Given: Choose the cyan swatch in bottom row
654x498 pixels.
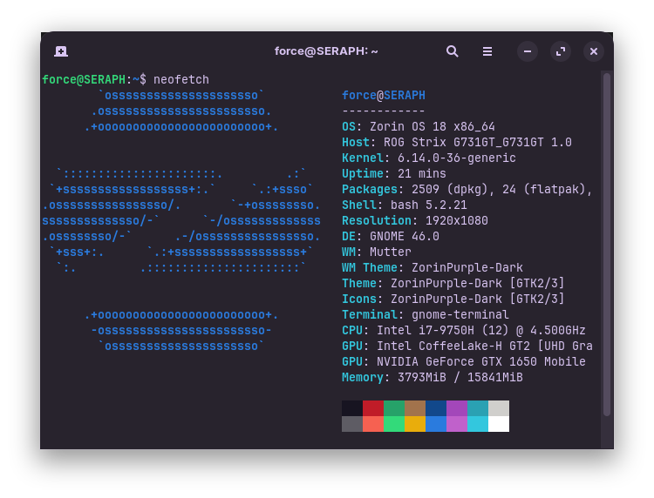Looking at the screenshot, I should [478, 424].
